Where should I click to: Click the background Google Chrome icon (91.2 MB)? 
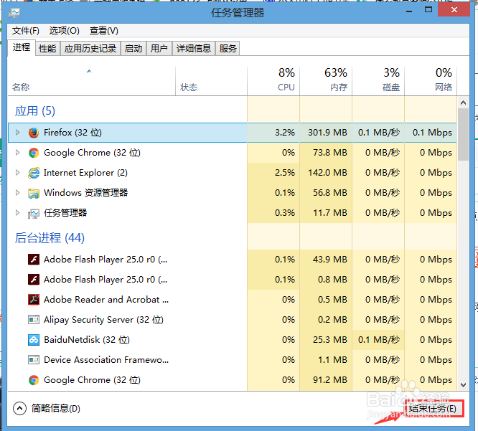click(34, 380)
